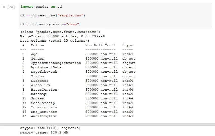
Task: Click the 'Sms_Reminder' column name
Action: tap(44, 112)
